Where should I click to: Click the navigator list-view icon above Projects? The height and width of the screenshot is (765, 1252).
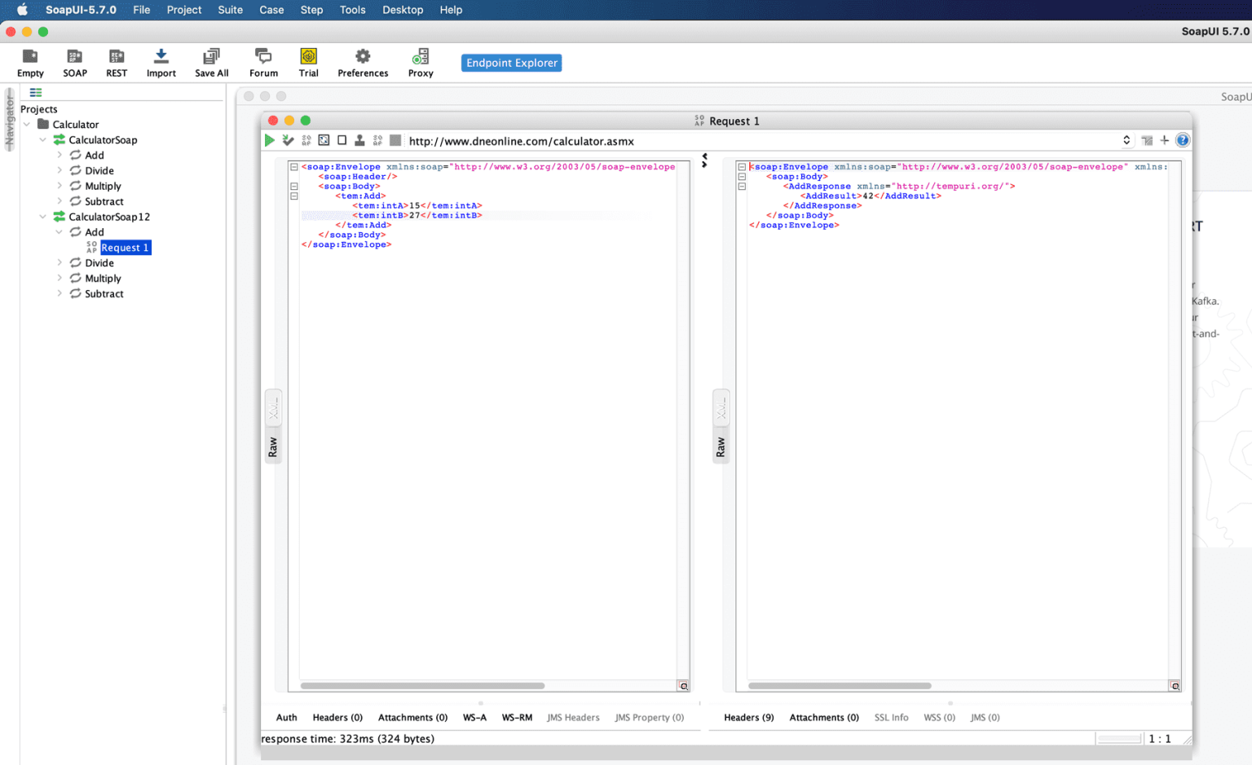pos(36,92)
